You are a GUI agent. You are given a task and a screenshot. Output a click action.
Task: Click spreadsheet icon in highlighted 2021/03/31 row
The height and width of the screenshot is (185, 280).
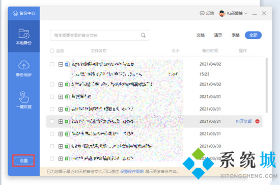coord(67,121)
